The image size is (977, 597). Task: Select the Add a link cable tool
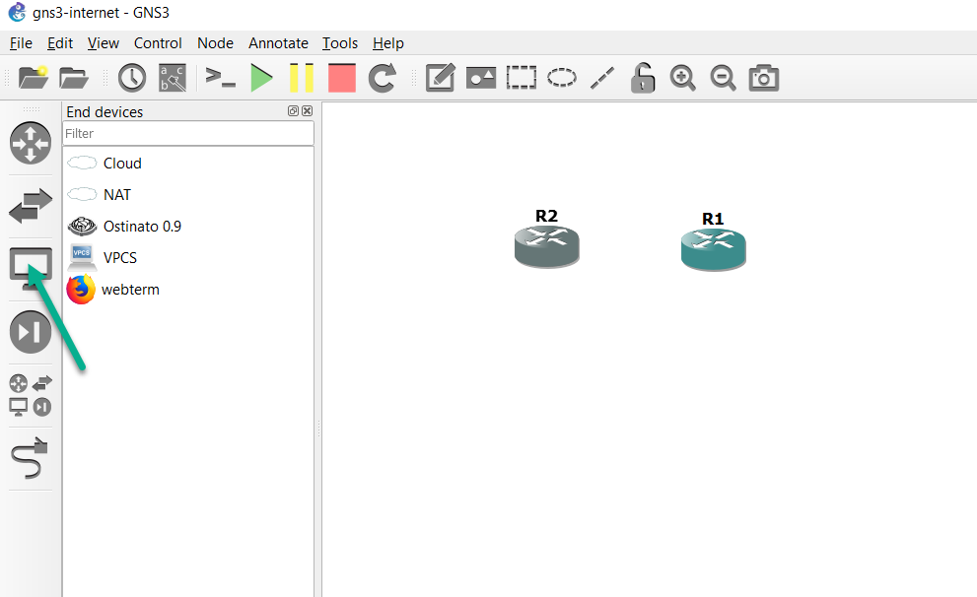tap(31, 458)
